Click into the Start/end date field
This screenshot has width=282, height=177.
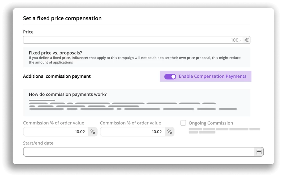143,152
